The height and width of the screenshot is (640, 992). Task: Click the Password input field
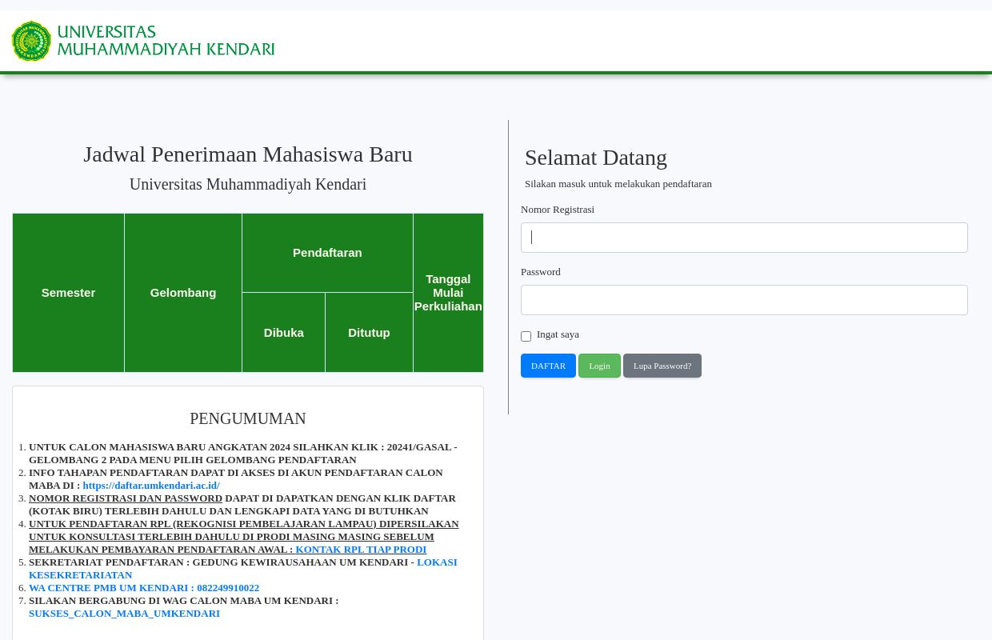(x=744, y=300)
